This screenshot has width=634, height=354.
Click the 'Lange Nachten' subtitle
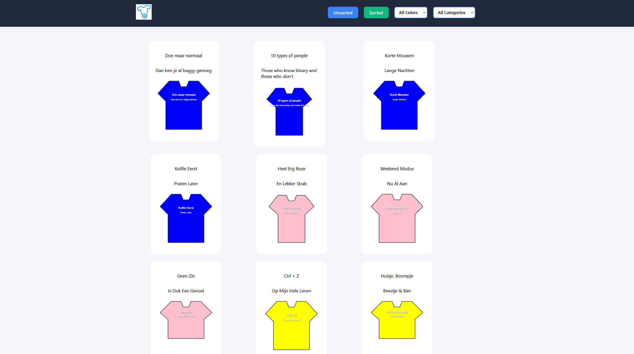(x=399, y=71)
